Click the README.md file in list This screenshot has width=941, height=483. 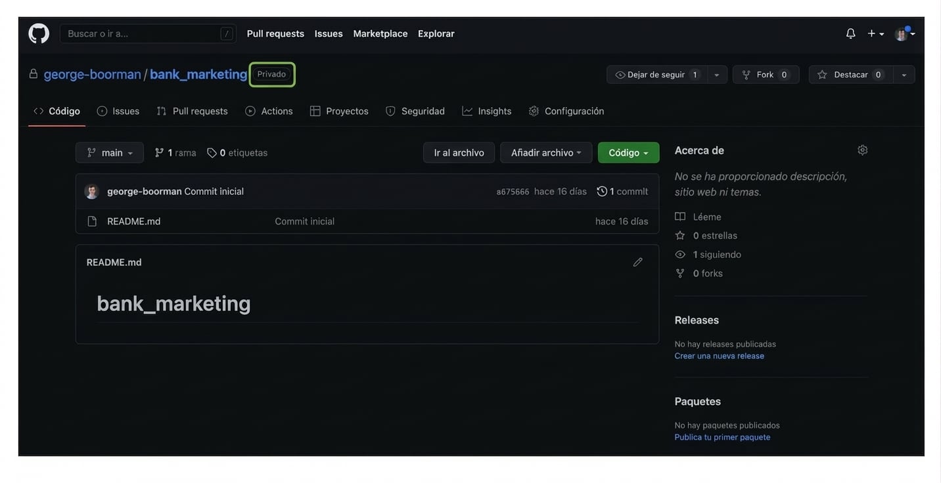[133, 221]
